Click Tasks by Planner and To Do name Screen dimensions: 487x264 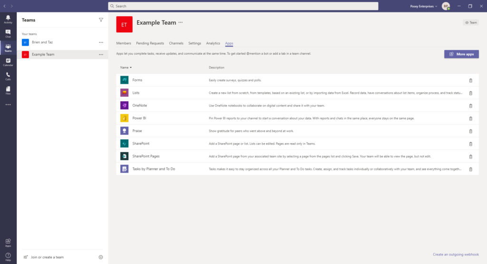tap(154, 169)
